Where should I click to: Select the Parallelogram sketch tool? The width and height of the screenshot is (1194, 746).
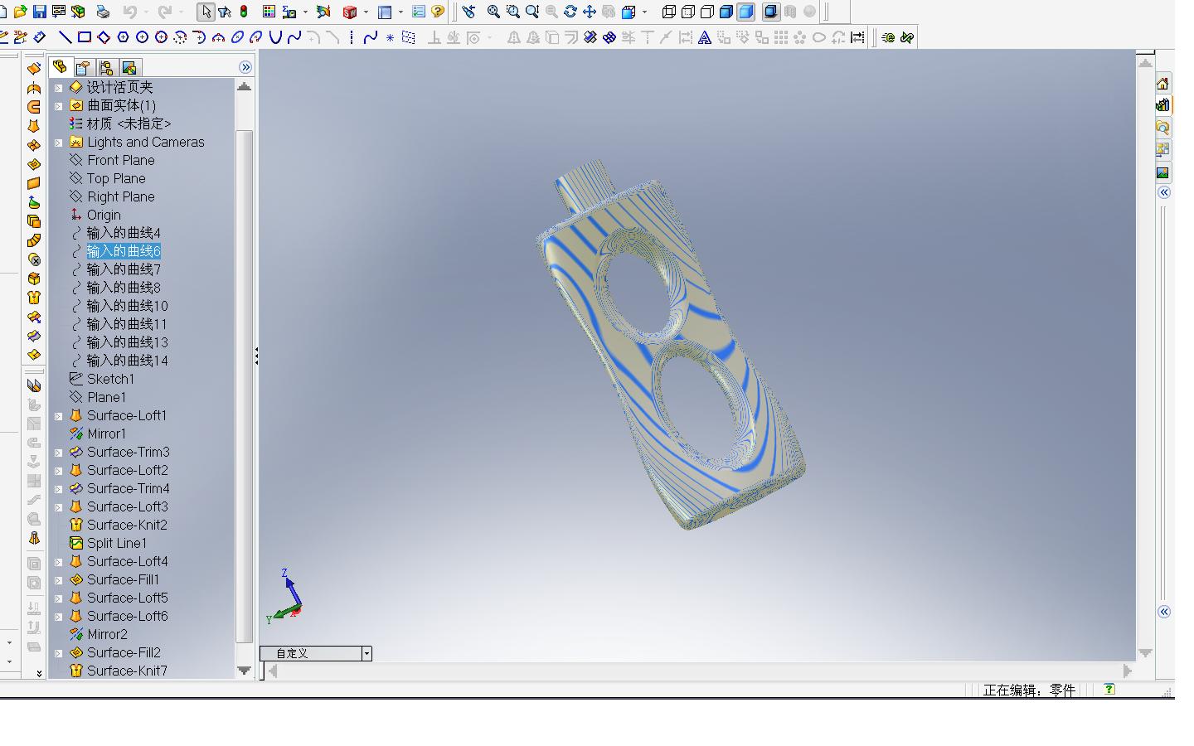coord(103,37)
